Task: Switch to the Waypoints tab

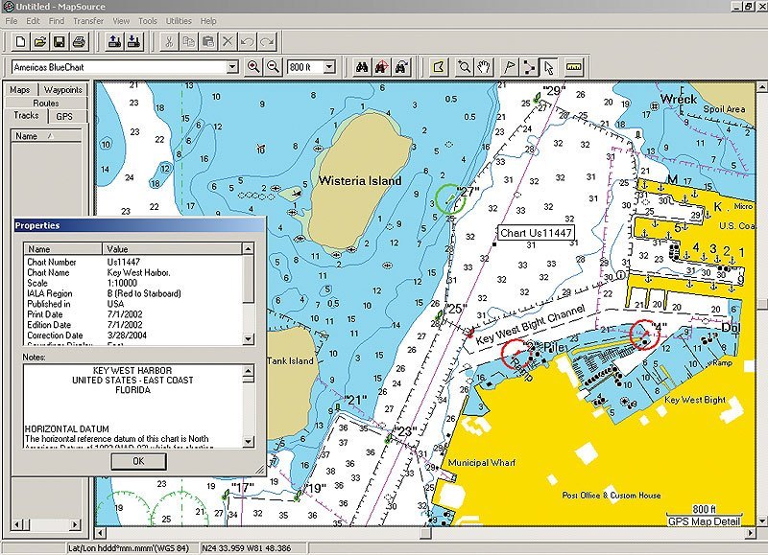Action: (63, 90)
